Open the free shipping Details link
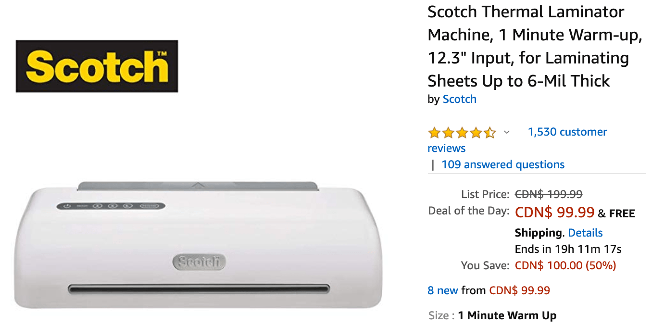Screen dimensions: 652x326 [x=585, y=233]
